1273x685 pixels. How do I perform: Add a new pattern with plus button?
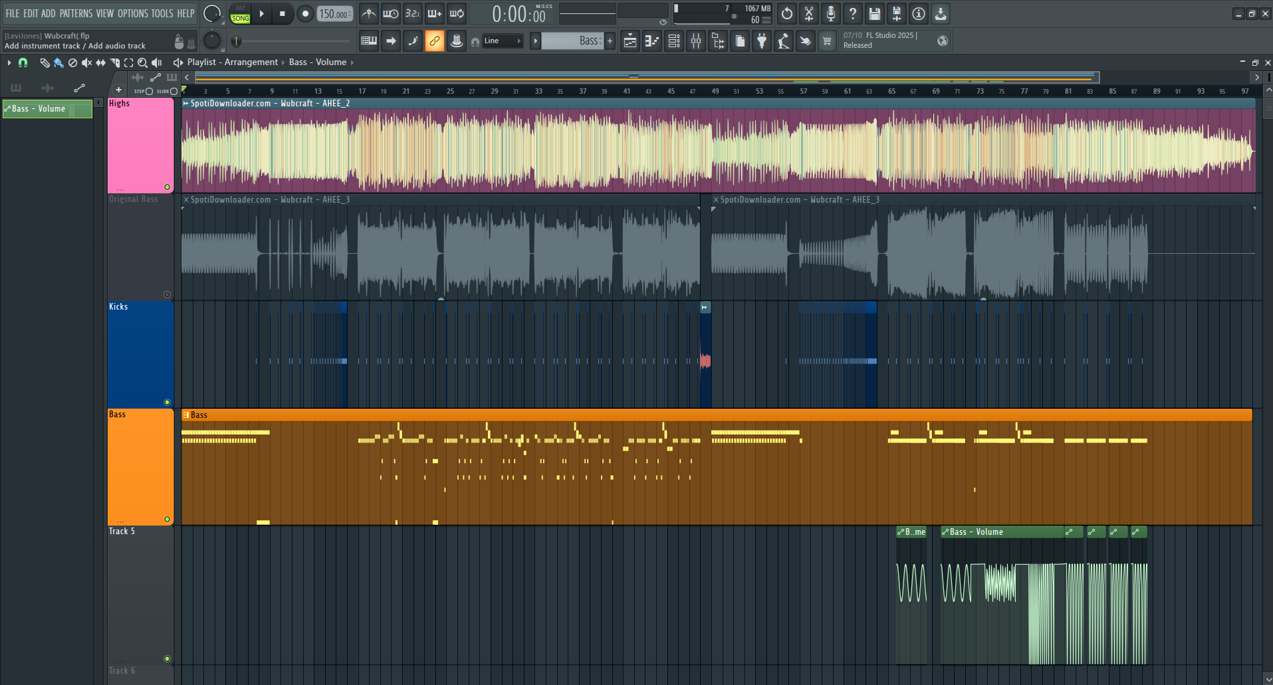tap(610, 41)
